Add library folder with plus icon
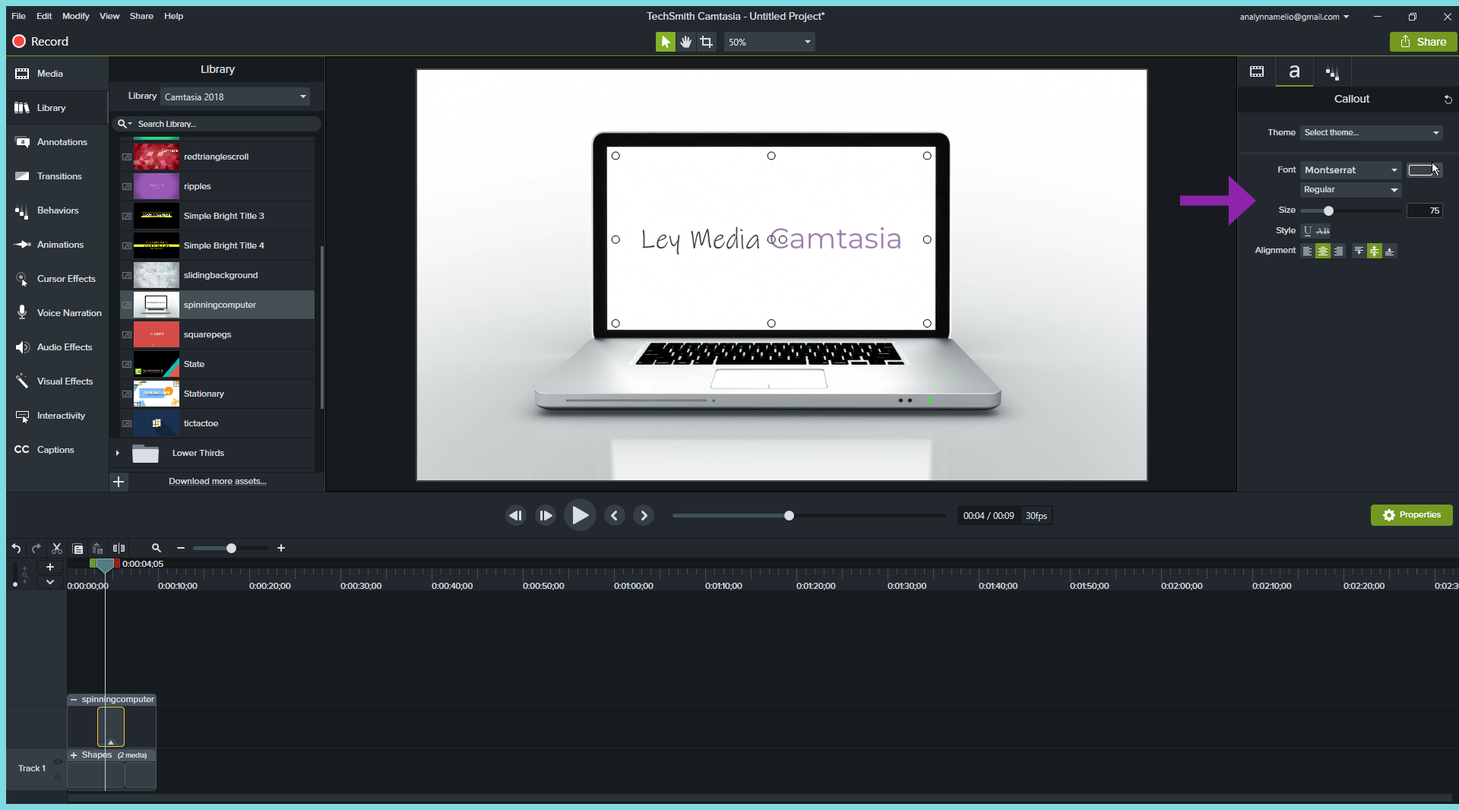The image size is (1459, 810). 119,482
